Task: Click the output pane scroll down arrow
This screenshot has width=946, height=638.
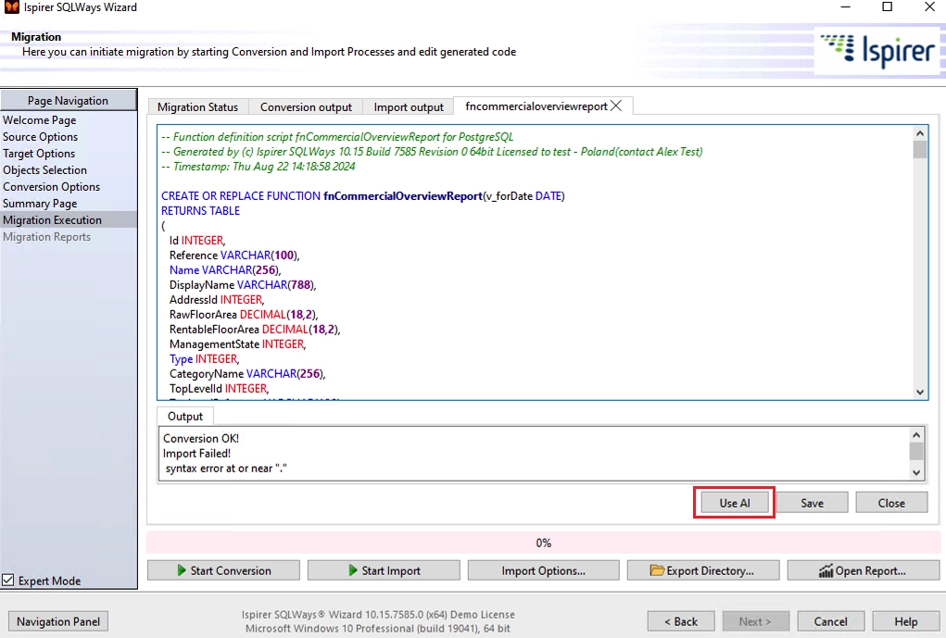Action: 915,472
